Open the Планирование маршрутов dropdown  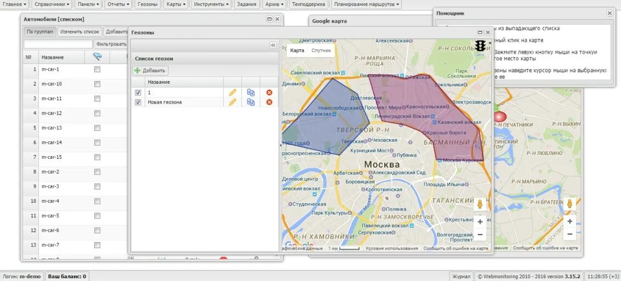pyautogui.click(x=366, y=4)
